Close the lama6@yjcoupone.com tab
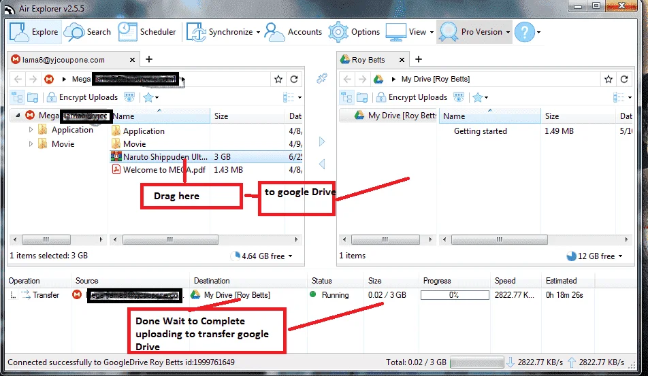 pyautogui.click(x=132, y=60)
